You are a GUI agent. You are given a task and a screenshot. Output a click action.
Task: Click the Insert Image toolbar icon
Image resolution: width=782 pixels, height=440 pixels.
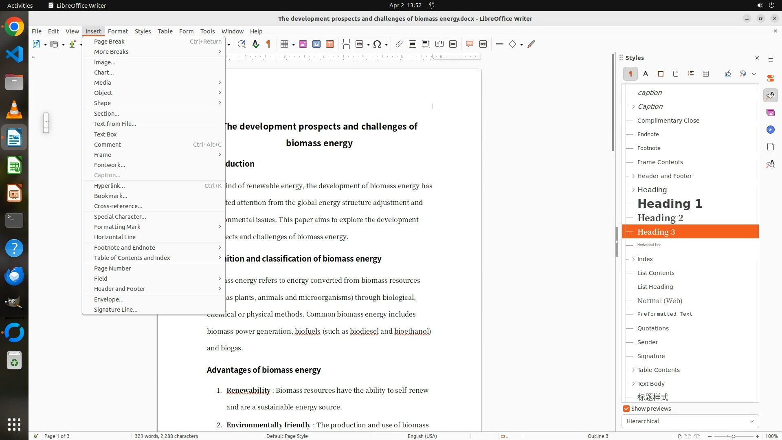coord(303,44)
